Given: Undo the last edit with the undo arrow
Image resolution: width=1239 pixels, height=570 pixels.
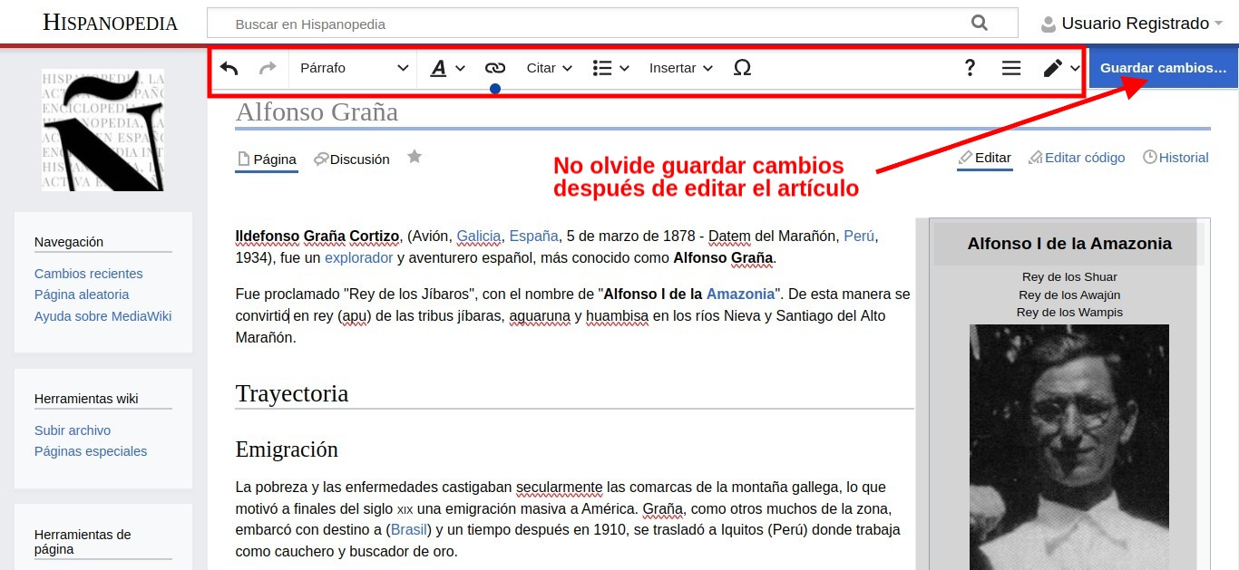Looking at the screenshot, I should click(x=228, y=67).
